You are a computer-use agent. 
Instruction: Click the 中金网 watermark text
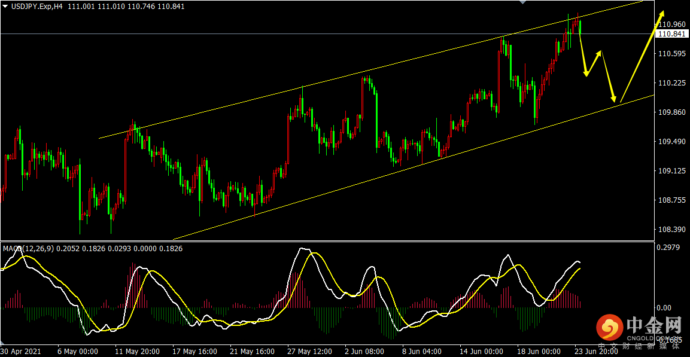point(655,326)
